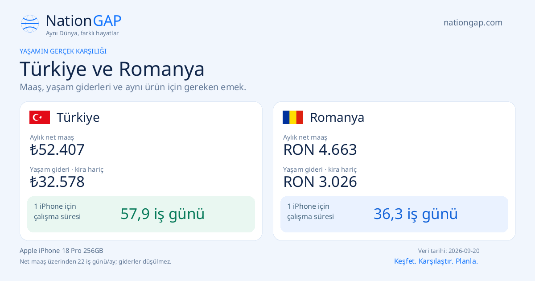535x281 pixels.
Task: Click the tagline 'Aynı Dünya, farklı hayatlar'
Action: tap(82, 33)
